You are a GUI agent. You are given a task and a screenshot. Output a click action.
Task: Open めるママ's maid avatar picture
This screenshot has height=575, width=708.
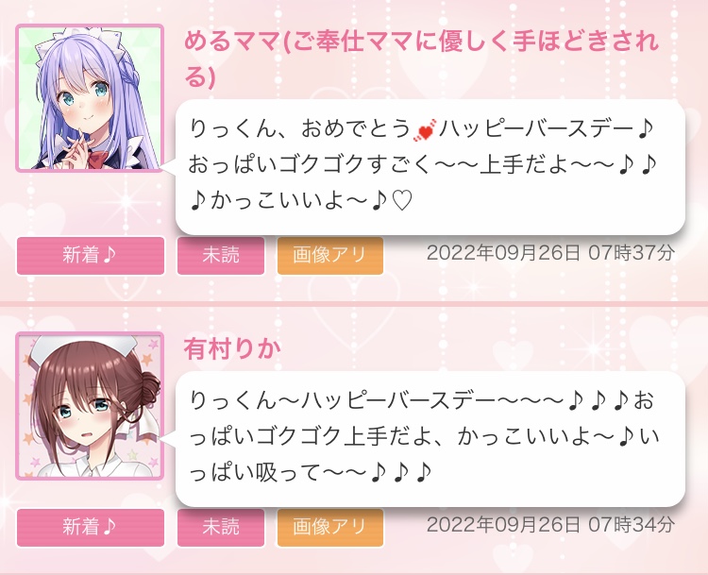[90, 98]
